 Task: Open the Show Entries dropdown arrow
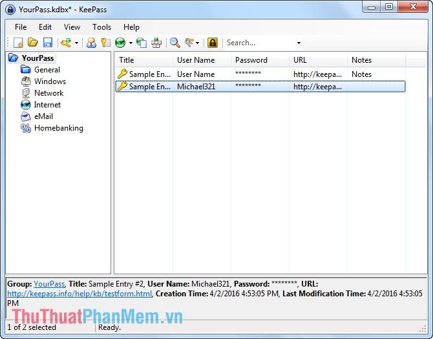pos(197,43)
